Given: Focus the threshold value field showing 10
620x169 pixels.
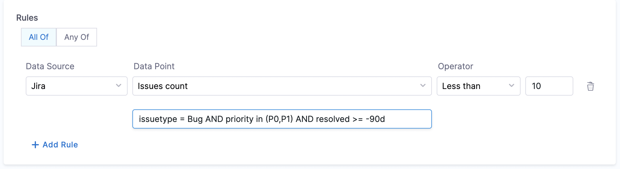Looking at the screenshot, I should click(549, 86).
